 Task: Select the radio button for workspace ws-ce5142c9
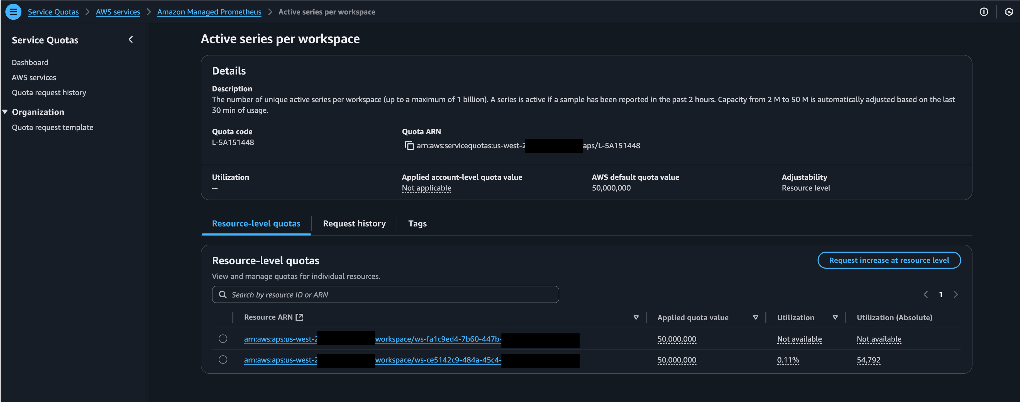click(x=223, y=360)
